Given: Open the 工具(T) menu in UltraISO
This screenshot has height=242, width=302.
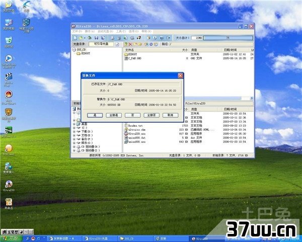Looking at the screenshot, I should (x=121, y=31).
